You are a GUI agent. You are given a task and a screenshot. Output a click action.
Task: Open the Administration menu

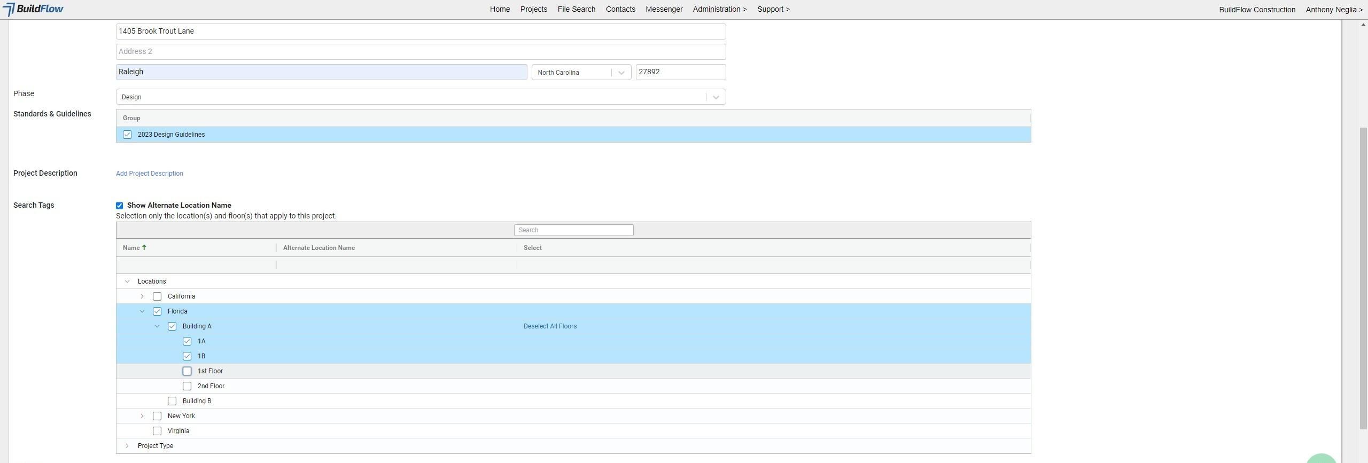coord(720,9)
